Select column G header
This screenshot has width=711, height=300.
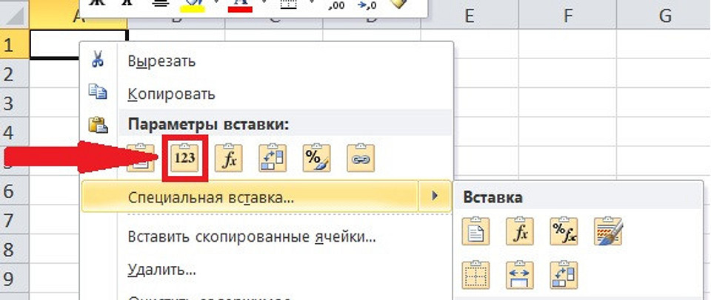pos(664,16)
